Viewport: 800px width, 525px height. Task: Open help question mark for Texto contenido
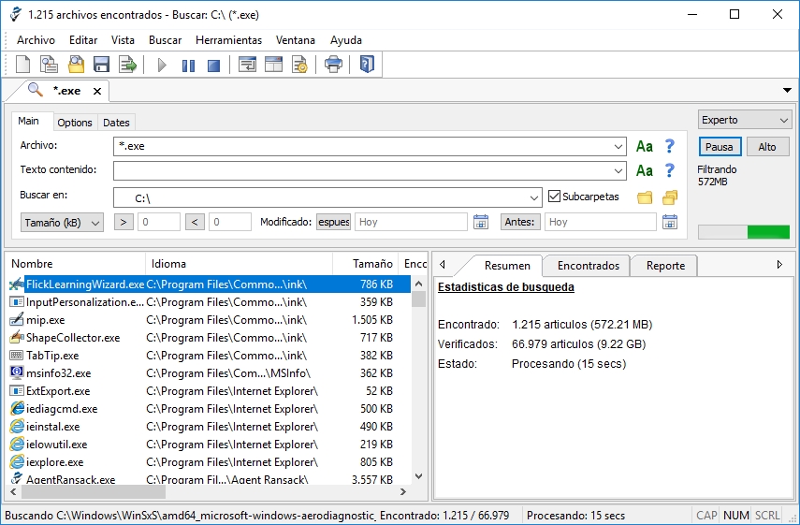pyautogui.click(x=670, y=170)
